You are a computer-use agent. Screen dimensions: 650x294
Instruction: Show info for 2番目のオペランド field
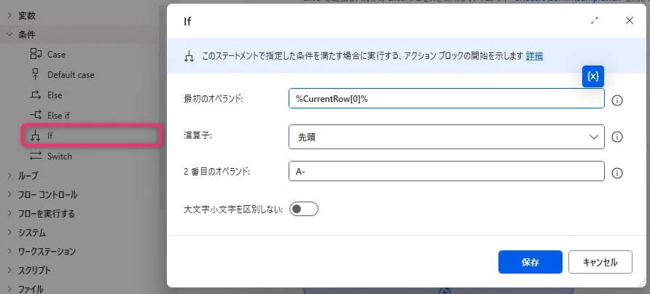[x=616, y=173]
